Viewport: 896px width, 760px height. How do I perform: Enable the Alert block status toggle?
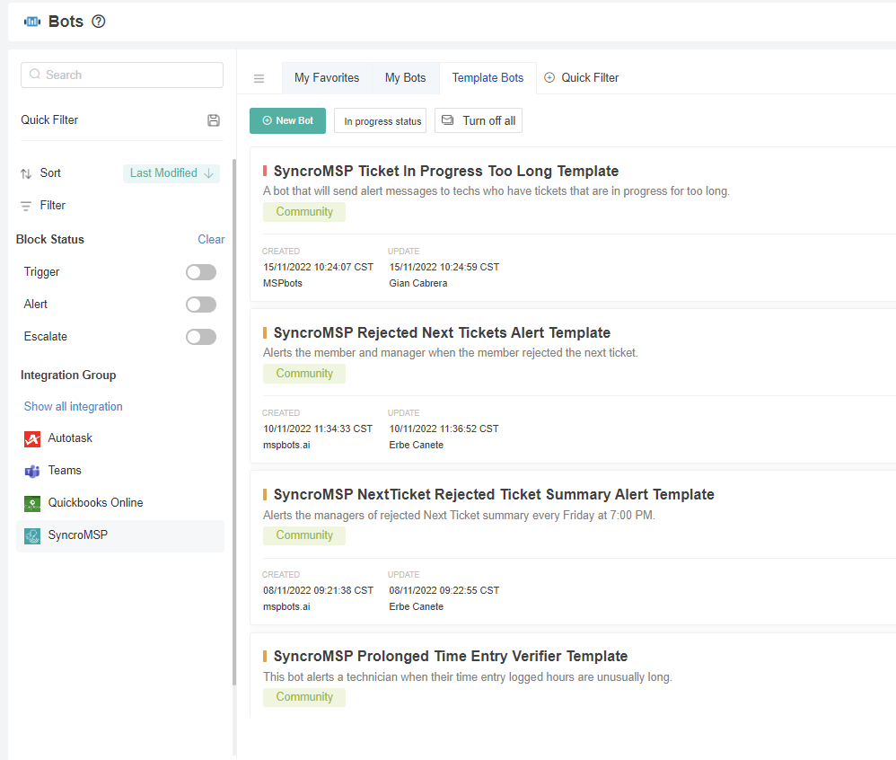coord(200,304)
